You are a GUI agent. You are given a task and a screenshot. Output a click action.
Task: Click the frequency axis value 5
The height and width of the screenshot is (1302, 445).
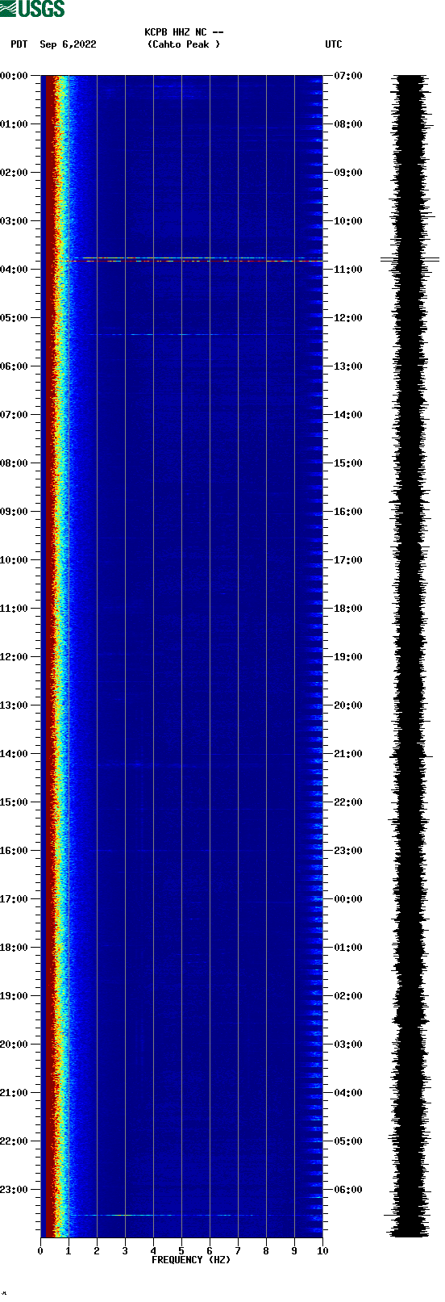181,1251
